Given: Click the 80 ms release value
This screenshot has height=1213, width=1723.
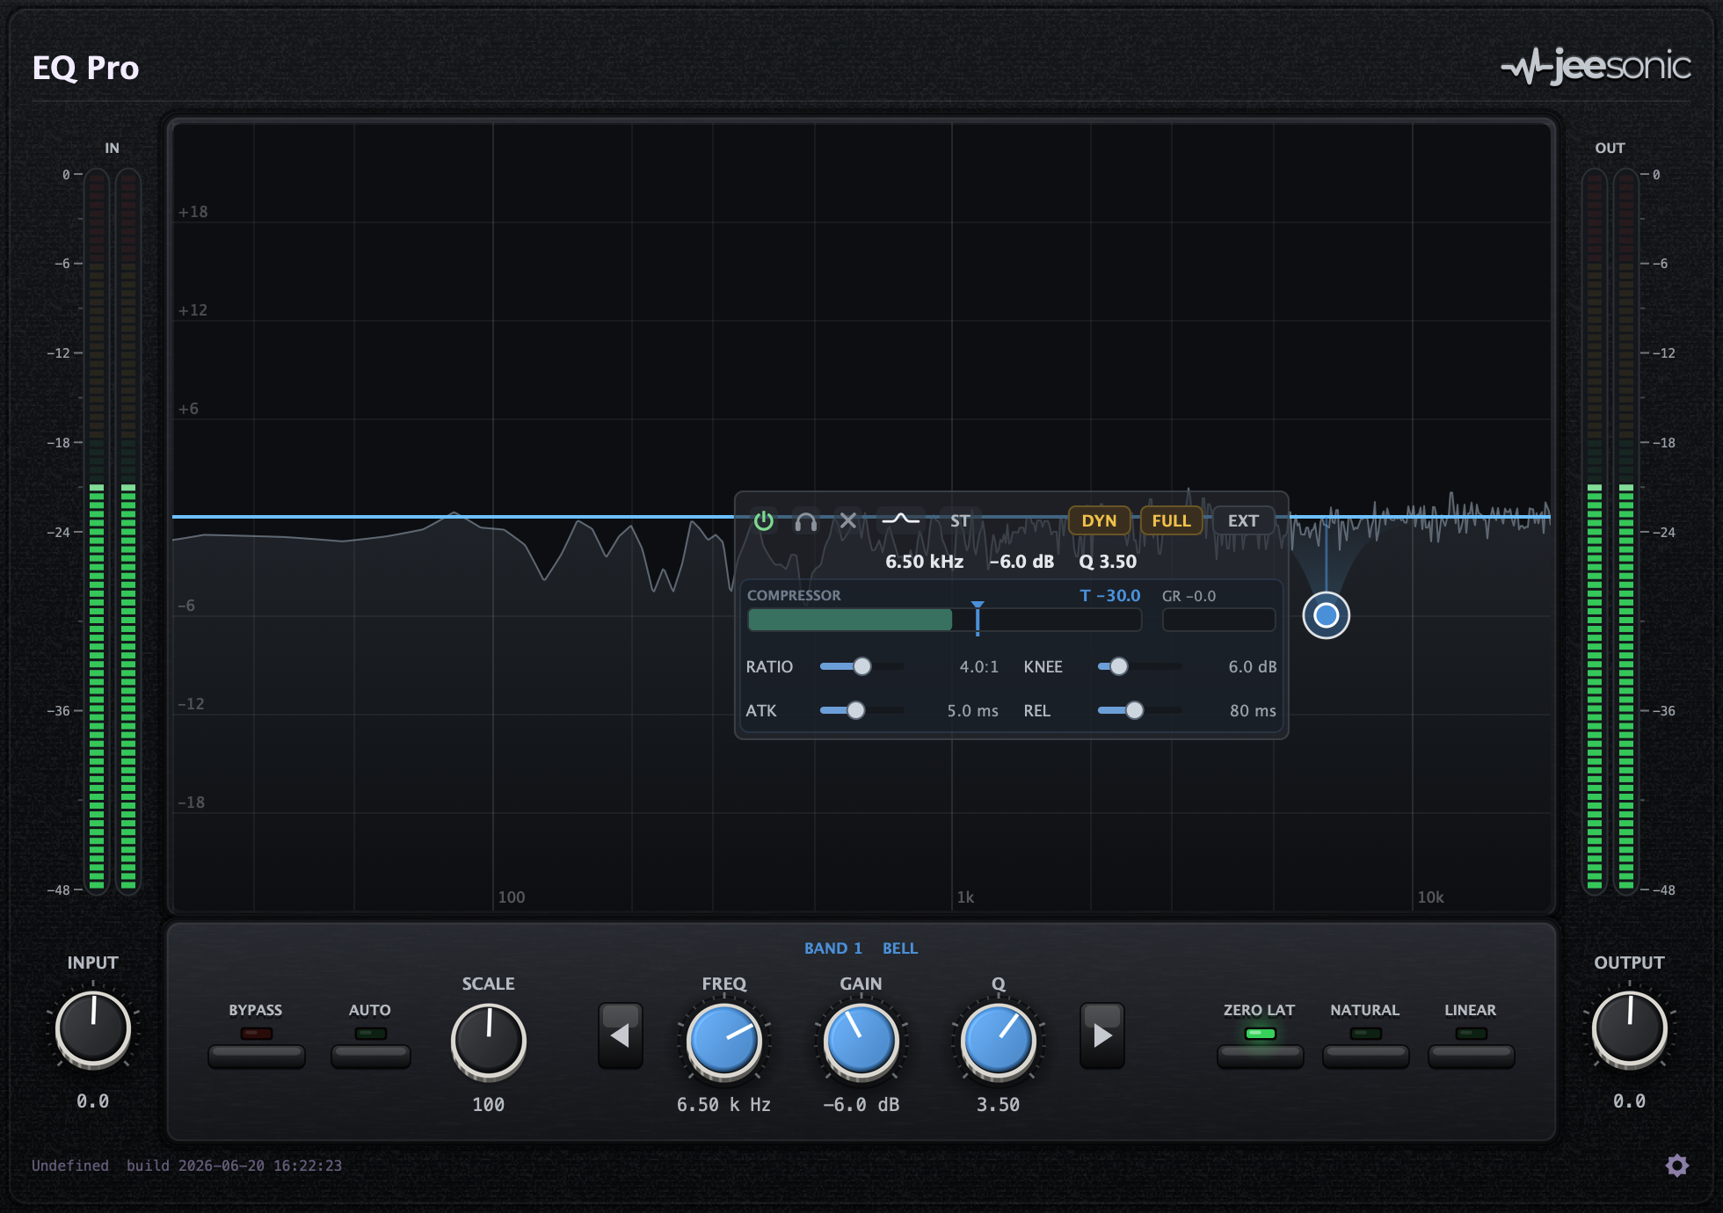Looking at the screenshot, I should click(x=1253, y=710).
